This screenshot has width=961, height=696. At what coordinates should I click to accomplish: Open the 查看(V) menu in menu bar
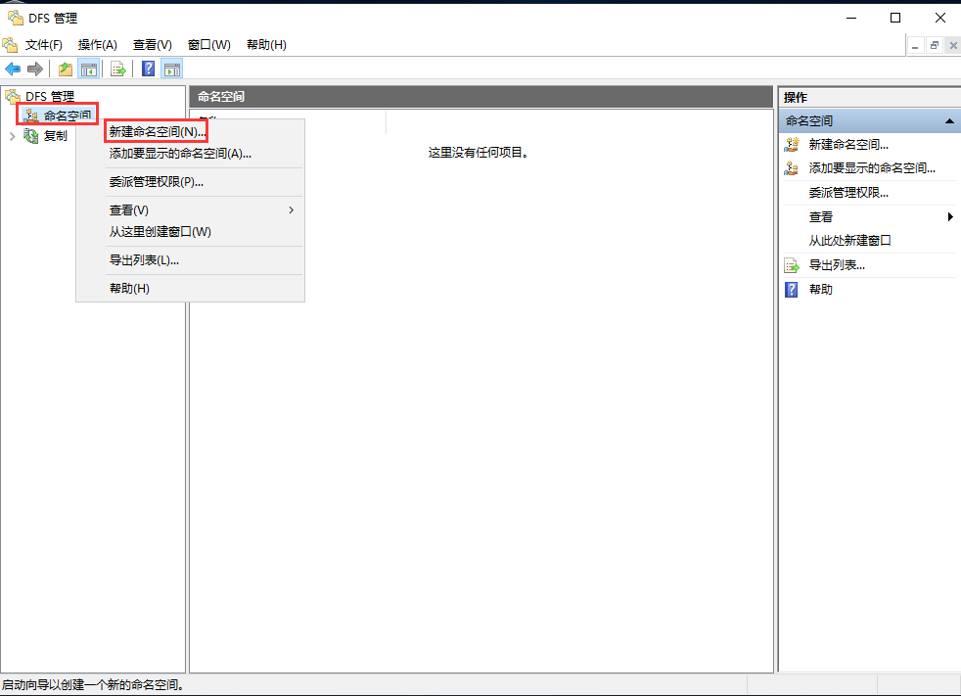point(152,45)
